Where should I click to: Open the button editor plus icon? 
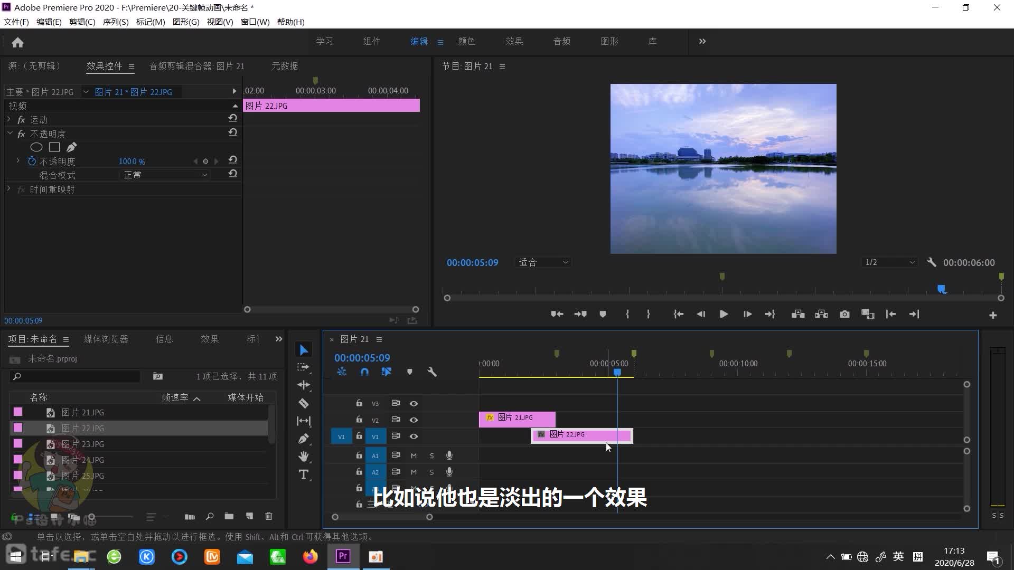click(x=993, y=315)
